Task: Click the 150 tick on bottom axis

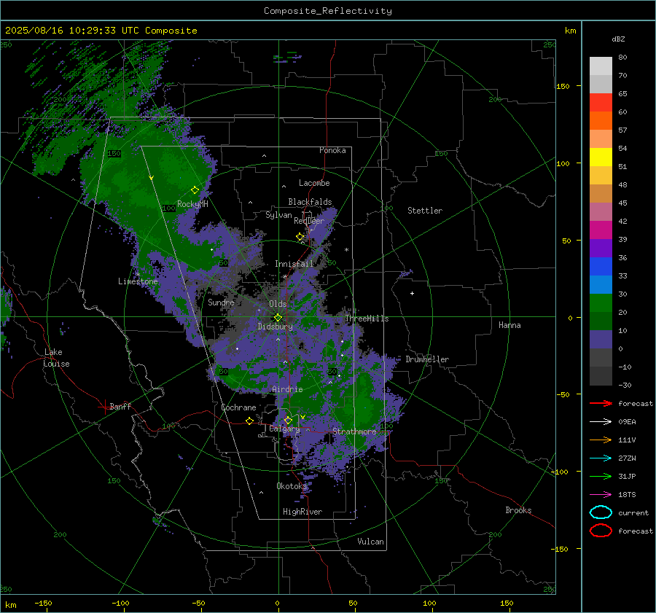Action: coord(507,603)
